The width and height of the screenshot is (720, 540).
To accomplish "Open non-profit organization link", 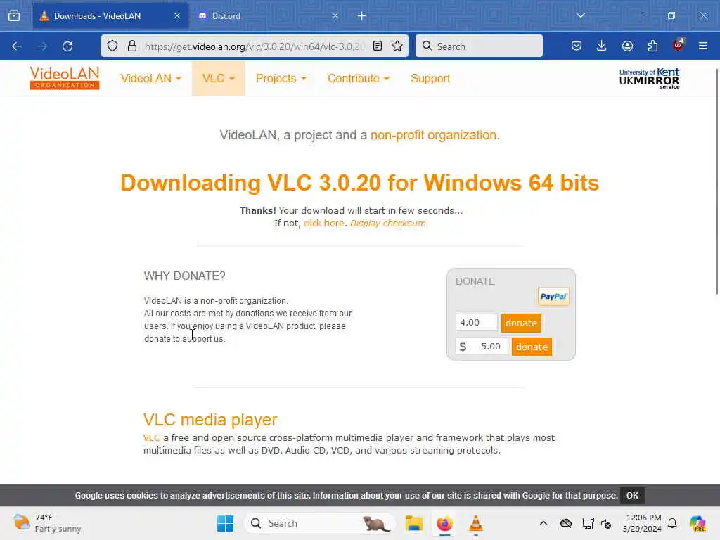I will pos(435,135).
